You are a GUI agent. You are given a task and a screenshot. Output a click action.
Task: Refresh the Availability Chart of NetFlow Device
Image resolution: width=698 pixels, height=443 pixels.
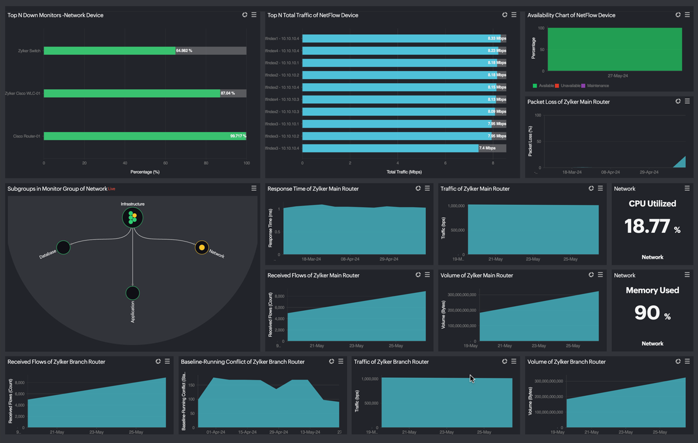click(x=678, y=15)
